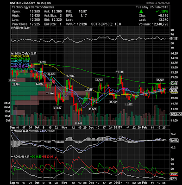This screenshot has width=182, height=185.
Task: Click the date Tuesday 26-Feb-2013
Action: [152, 7]
